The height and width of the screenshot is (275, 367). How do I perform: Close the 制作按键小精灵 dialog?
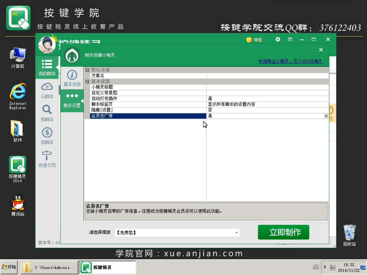tap(321, 49)
